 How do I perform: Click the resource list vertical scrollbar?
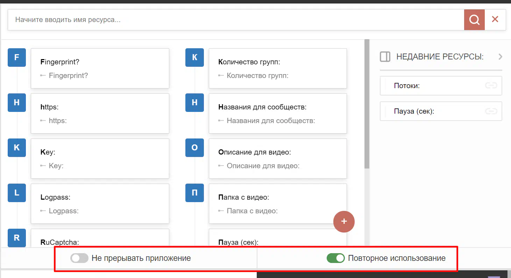[x=367, y=105]
